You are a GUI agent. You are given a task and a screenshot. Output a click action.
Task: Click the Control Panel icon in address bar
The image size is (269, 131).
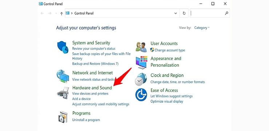click(x=67, y=13)
